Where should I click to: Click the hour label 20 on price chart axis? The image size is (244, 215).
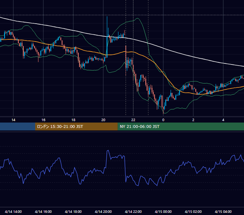[103, 120]
